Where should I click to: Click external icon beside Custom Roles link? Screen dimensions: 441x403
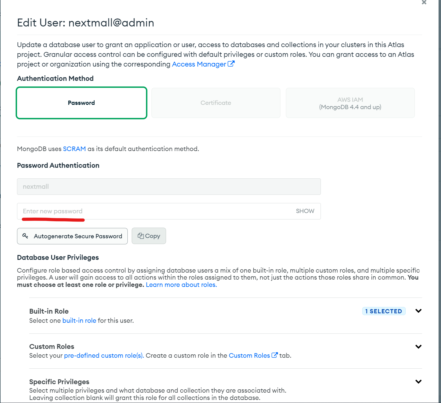tap(275, 355)
